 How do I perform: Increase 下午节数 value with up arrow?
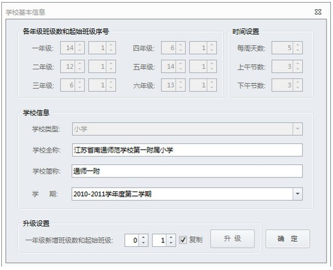click(297, 82)
